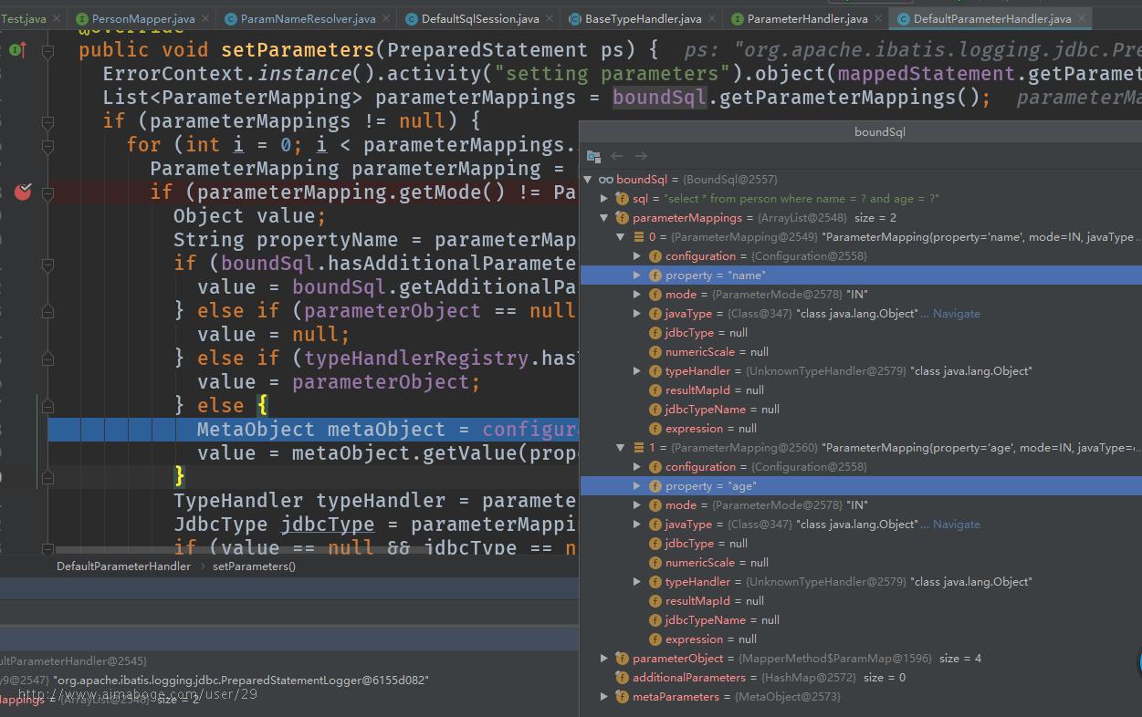Image resolution: width=1142 pixels, height=717 pixels.
Task: Click the list element icon of entry 1
Action: pos(638,448)
